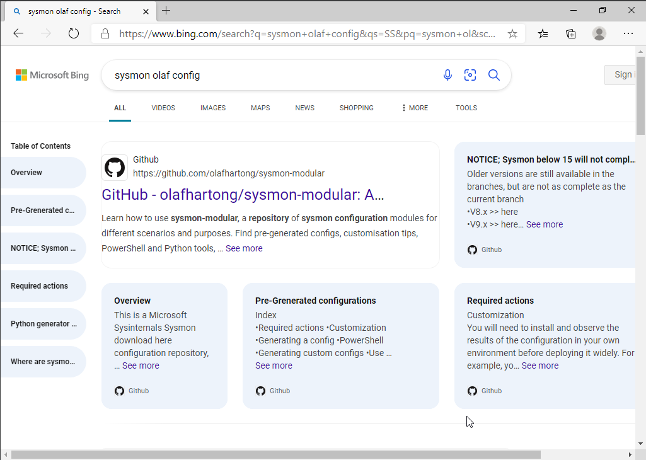Search using voice microphone icon
646x460 pixels.
tap(447, 75)
